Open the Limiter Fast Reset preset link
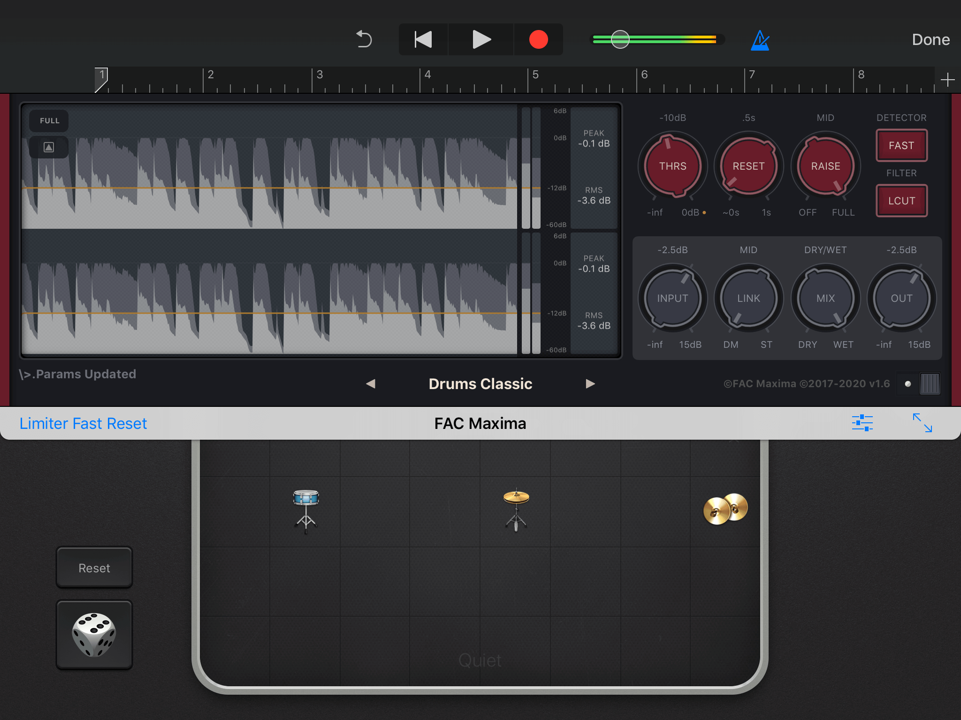Image resolution: width=961 pixels, height=720 pixels. coord(83,423)
